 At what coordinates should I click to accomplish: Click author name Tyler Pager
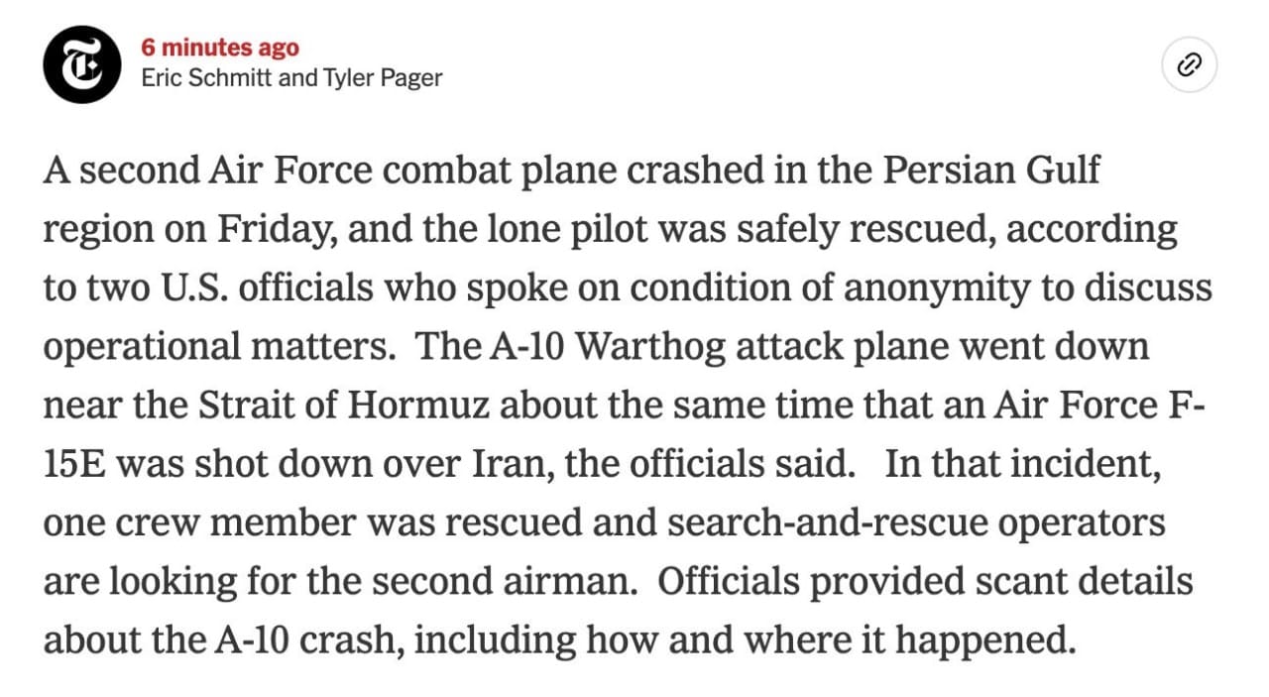[x=383, y=77]
